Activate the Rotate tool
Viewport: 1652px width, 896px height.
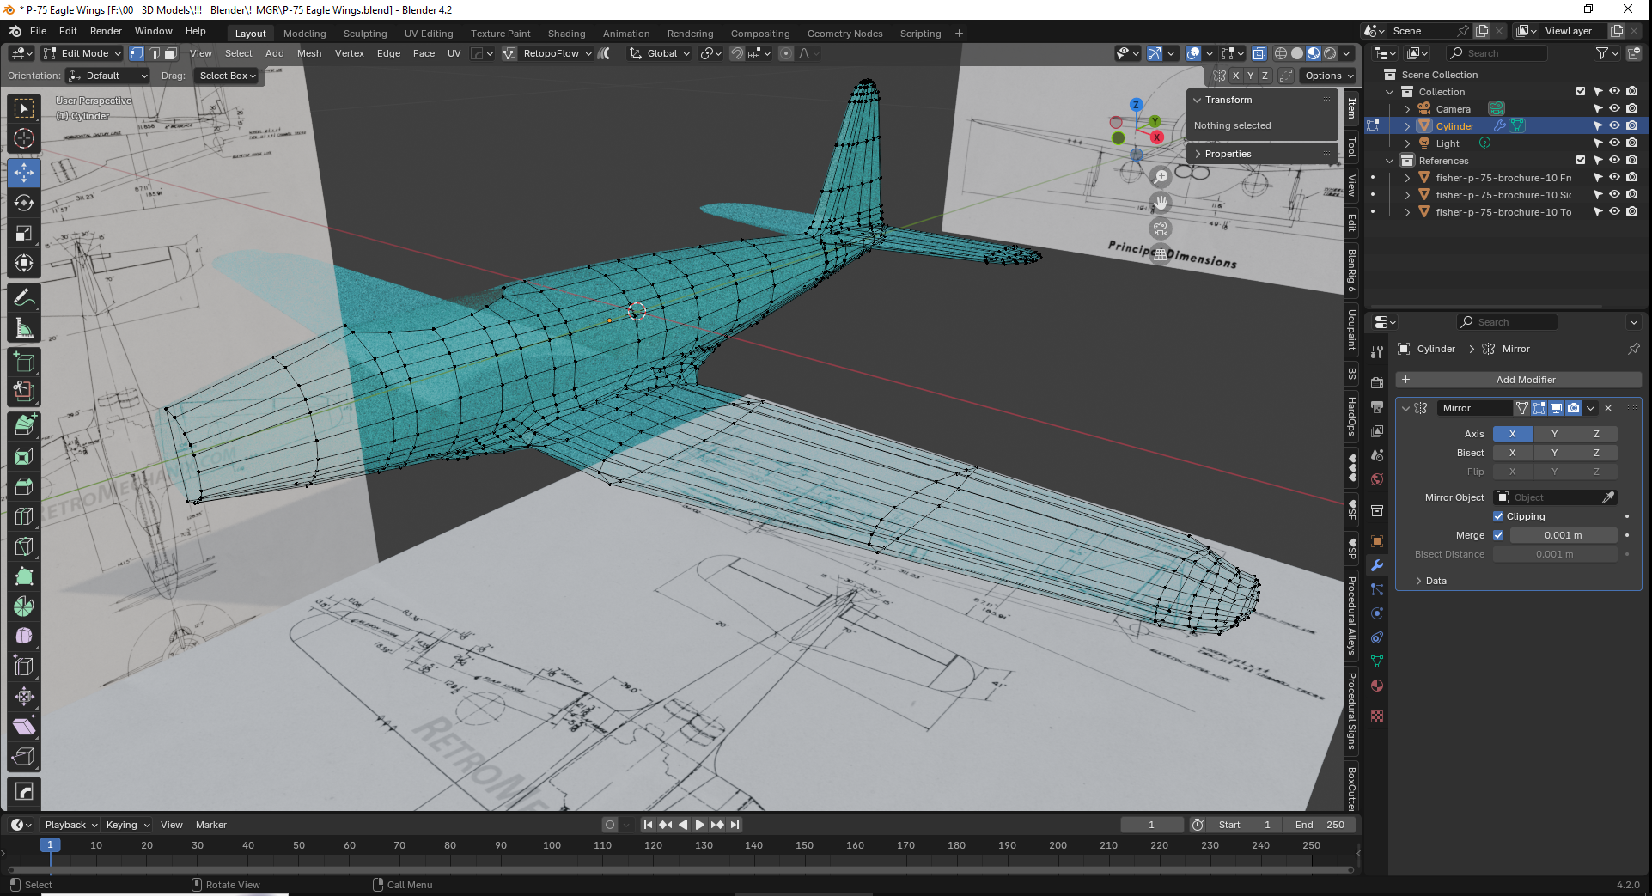pyautogui.click(x=24, y=203)
